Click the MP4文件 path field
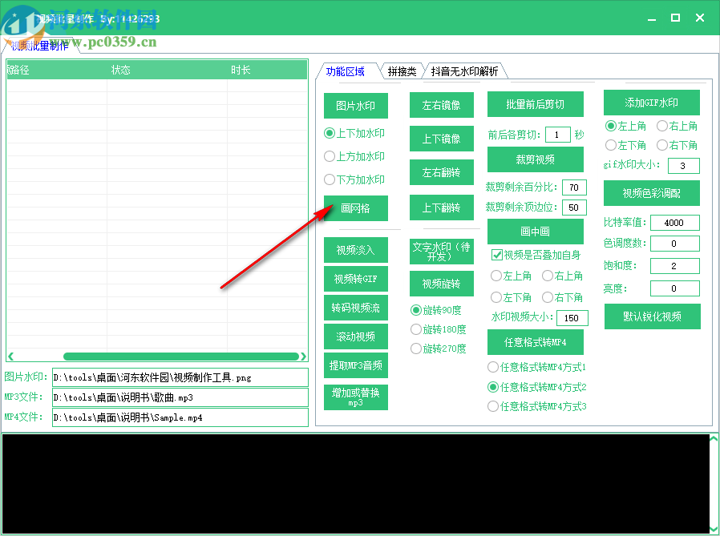Viewport: 720px width, 536px height. point(180,417)
